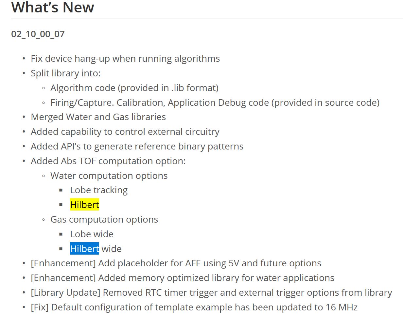Click the memory optimized library enhancement line

(x=183, y=278)
